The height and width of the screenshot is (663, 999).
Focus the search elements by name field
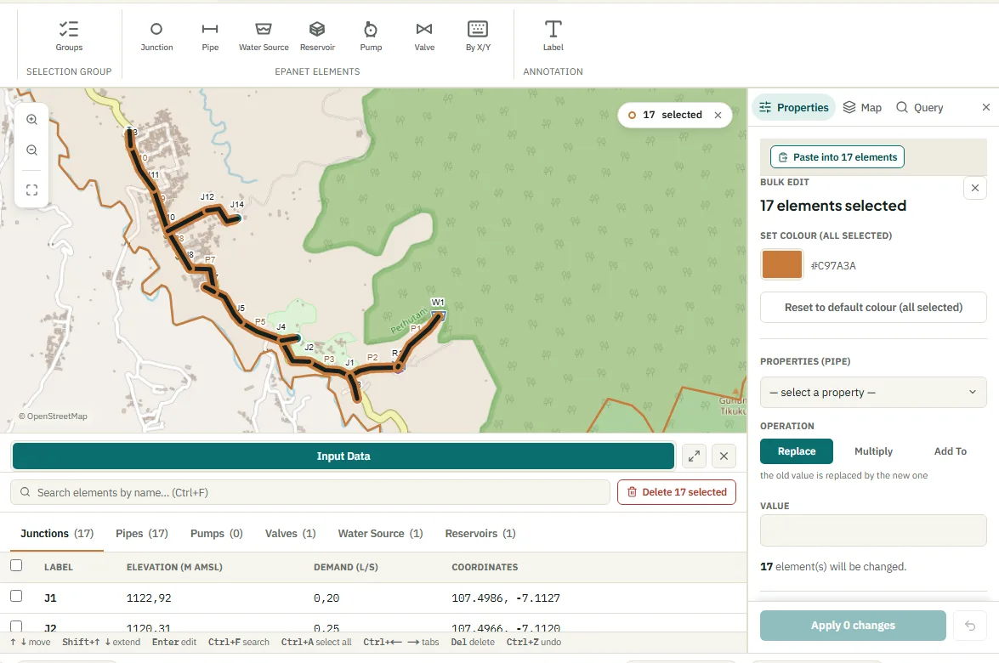(x=310, y=492)
